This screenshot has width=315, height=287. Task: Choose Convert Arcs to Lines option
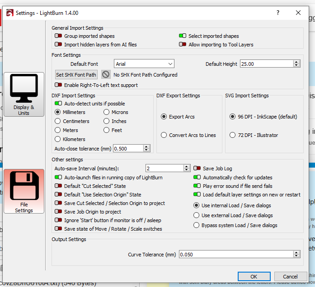tap(164, 135)
